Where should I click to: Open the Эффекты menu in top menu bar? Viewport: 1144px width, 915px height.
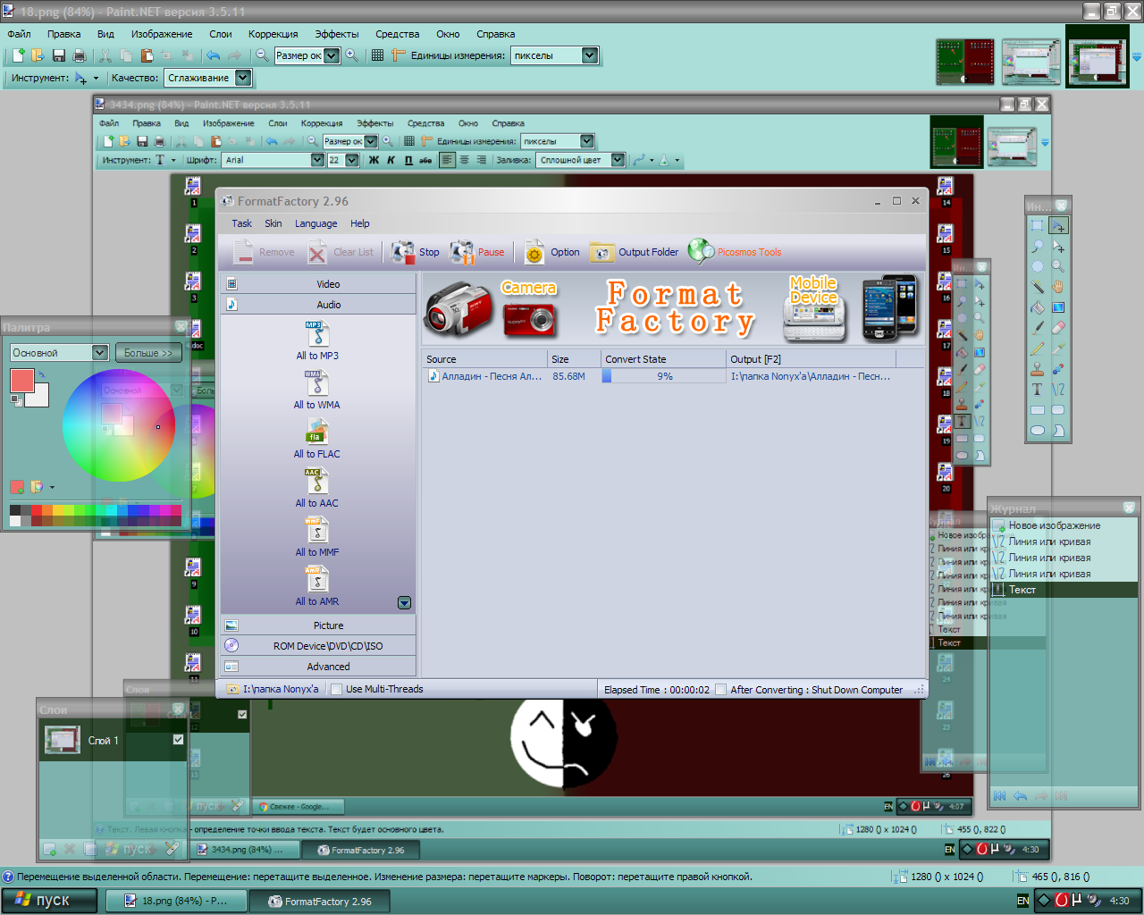[x=337, y=34]
